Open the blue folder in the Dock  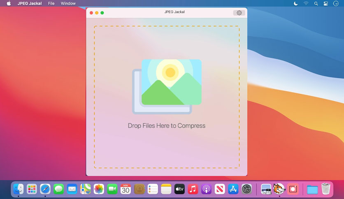pyautogui.click(x=312, y=190)
